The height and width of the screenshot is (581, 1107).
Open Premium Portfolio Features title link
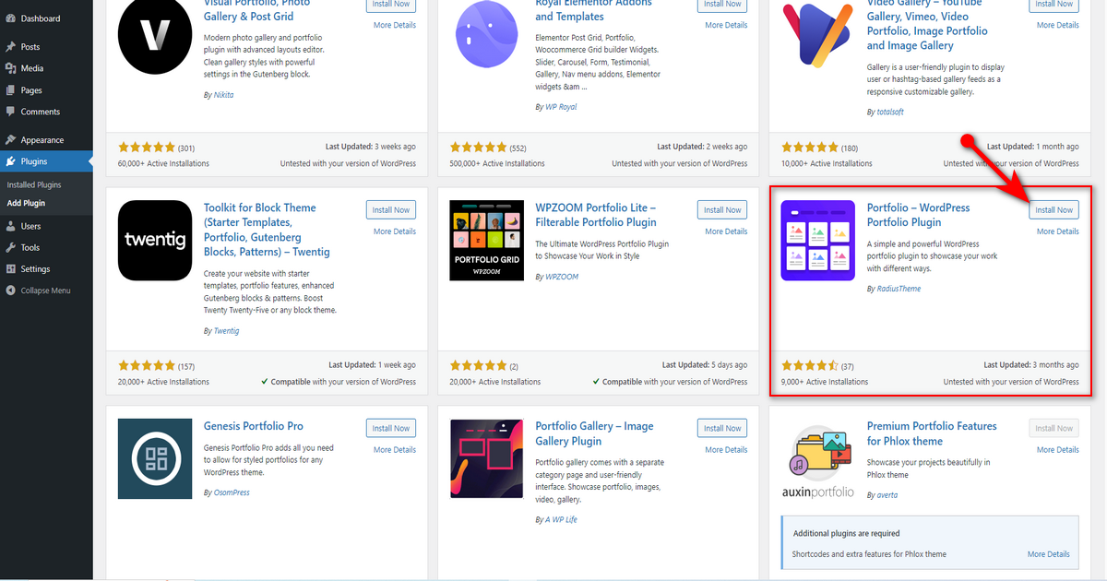[x=932, y=433]
